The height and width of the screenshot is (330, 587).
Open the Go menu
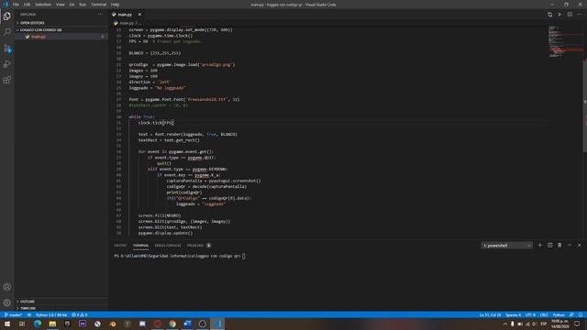(x=72, y=5)
